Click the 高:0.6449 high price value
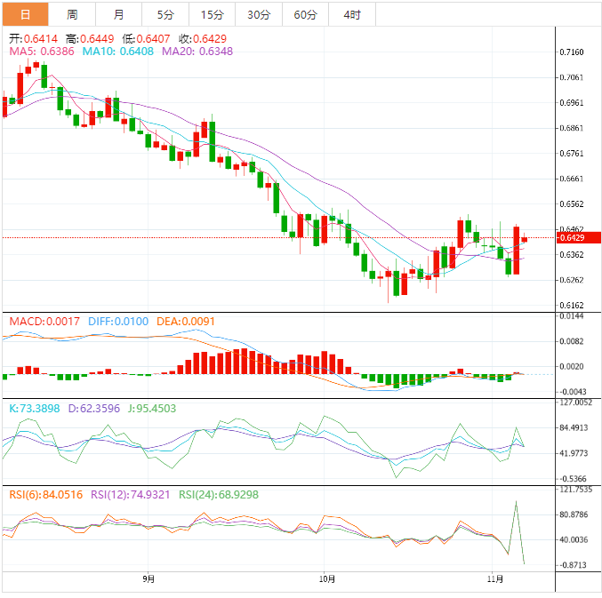This screenshot has height=598, width=602. [90, 39]
